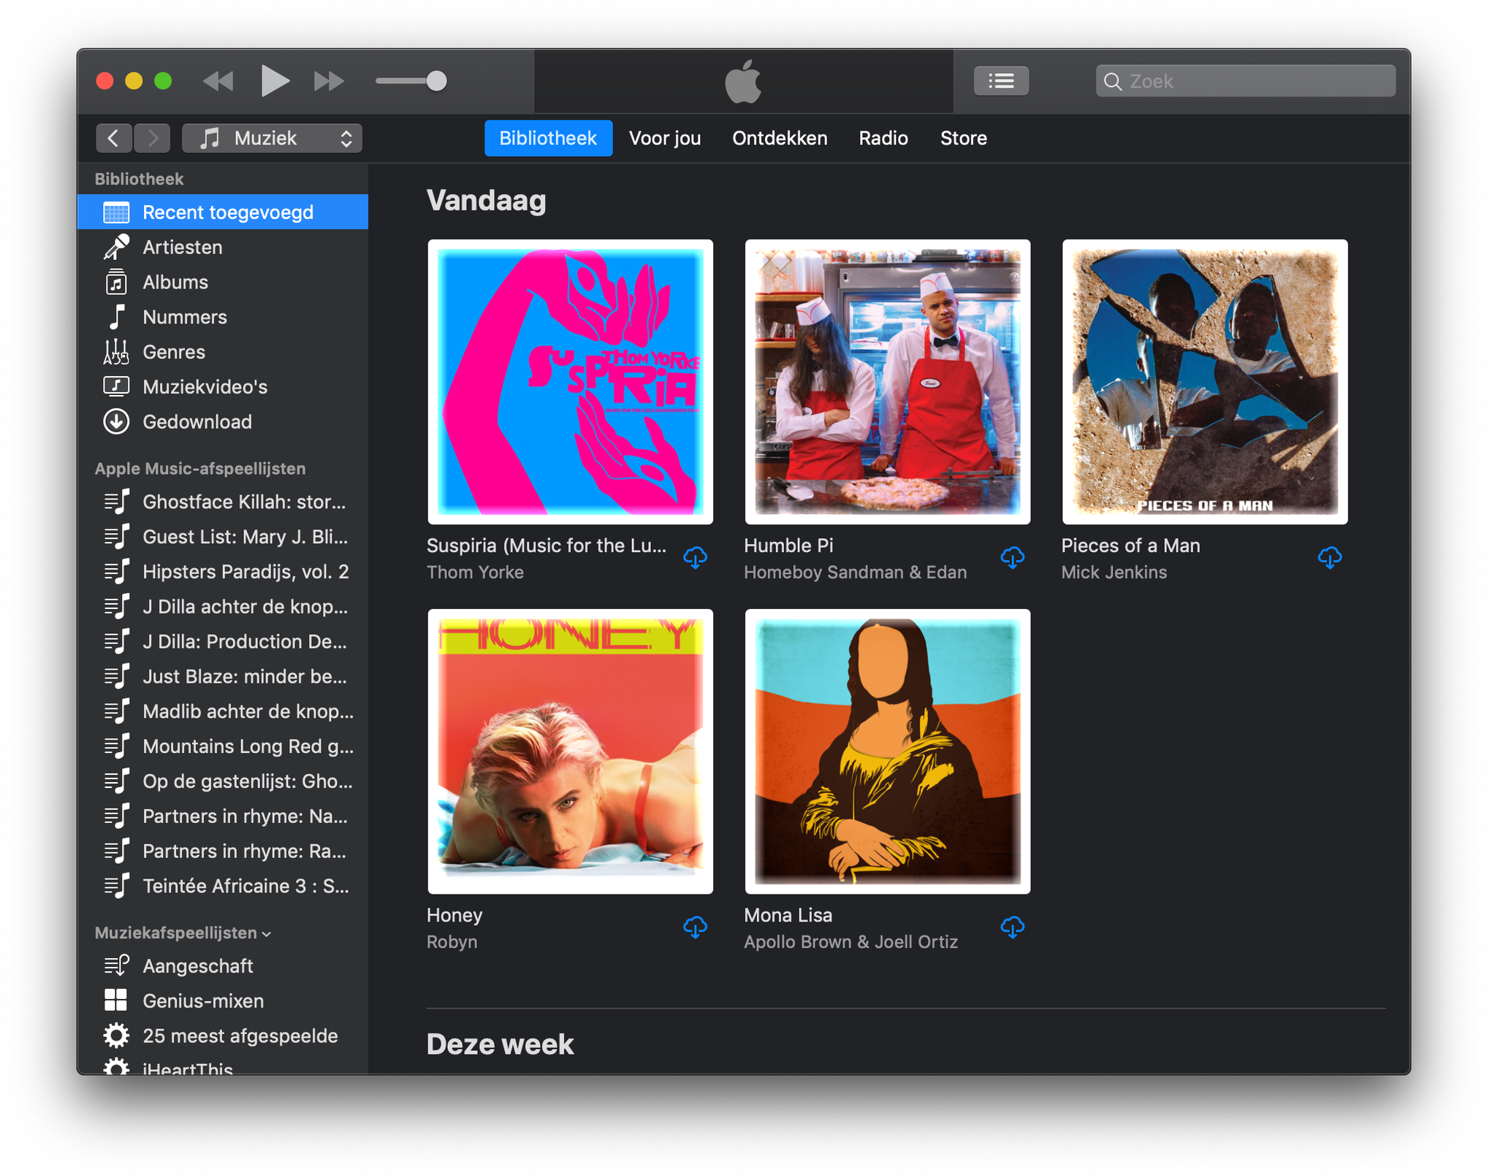Click the Albums sidebar icon
The width and height of the screenshot is (1487, 1175).
(116, 282)
